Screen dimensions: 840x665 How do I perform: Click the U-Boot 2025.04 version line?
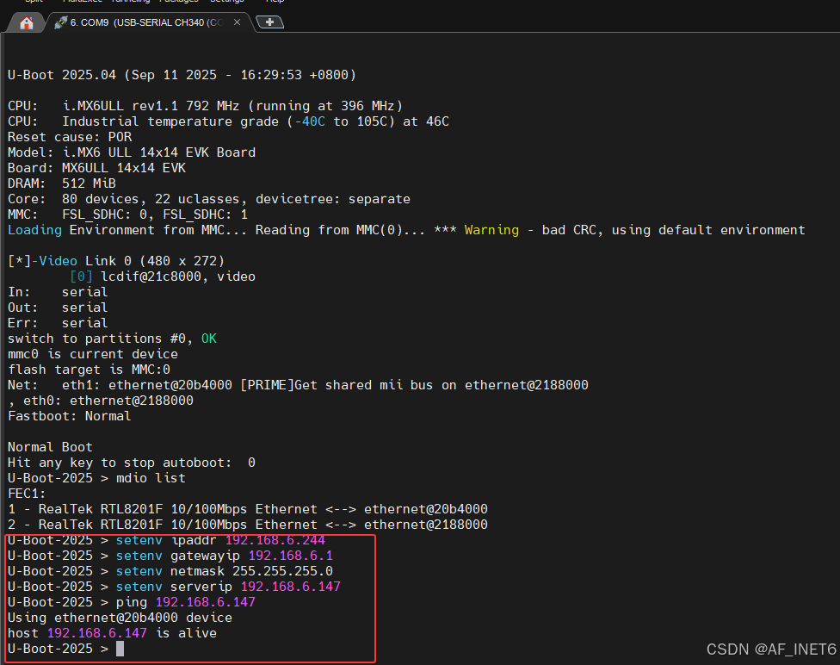tap(182, 75)
